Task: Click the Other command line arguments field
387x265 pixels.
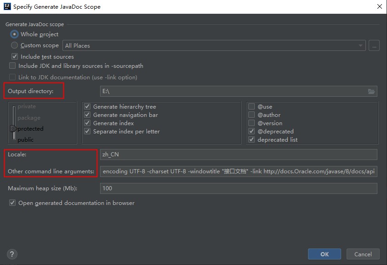Action: tap(238, 171)
